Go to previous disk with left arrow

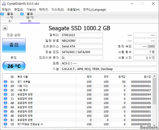(5, 28)
